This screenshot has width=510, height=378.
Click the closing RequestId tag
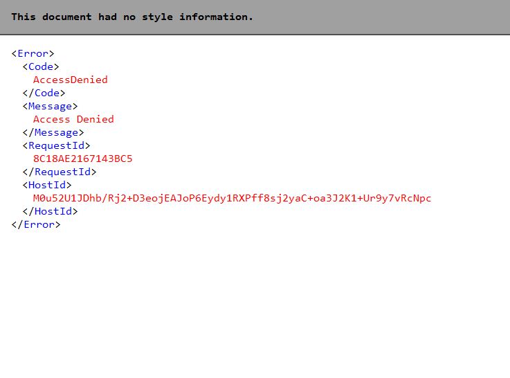(60, 172)
